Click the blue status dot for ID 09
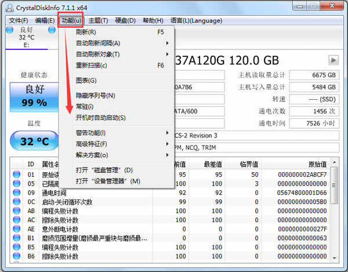 (x=17, y=193)
